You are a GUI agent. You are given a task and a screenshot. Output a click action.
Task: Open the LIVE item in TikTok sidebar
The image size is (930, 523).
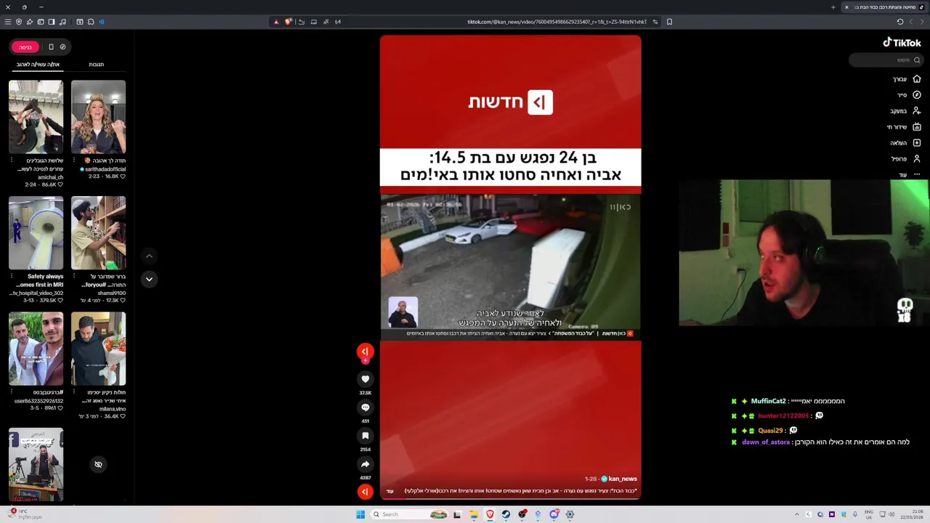pos(904,126)
